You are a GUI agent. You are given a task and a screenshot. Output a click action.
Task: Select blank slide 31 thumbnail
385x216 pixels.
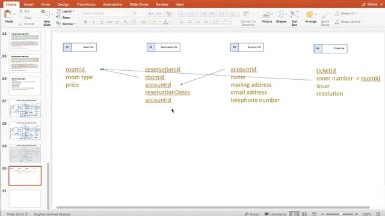25,199
